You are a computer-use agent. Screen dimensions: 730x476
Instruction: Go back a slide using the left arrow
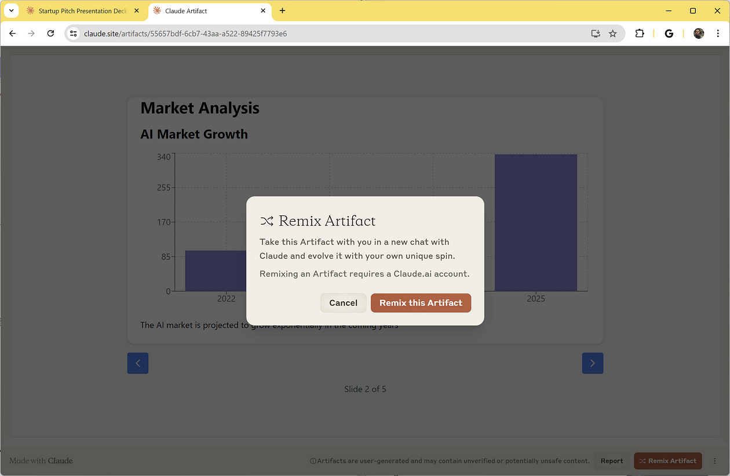(x=137, y=363)
